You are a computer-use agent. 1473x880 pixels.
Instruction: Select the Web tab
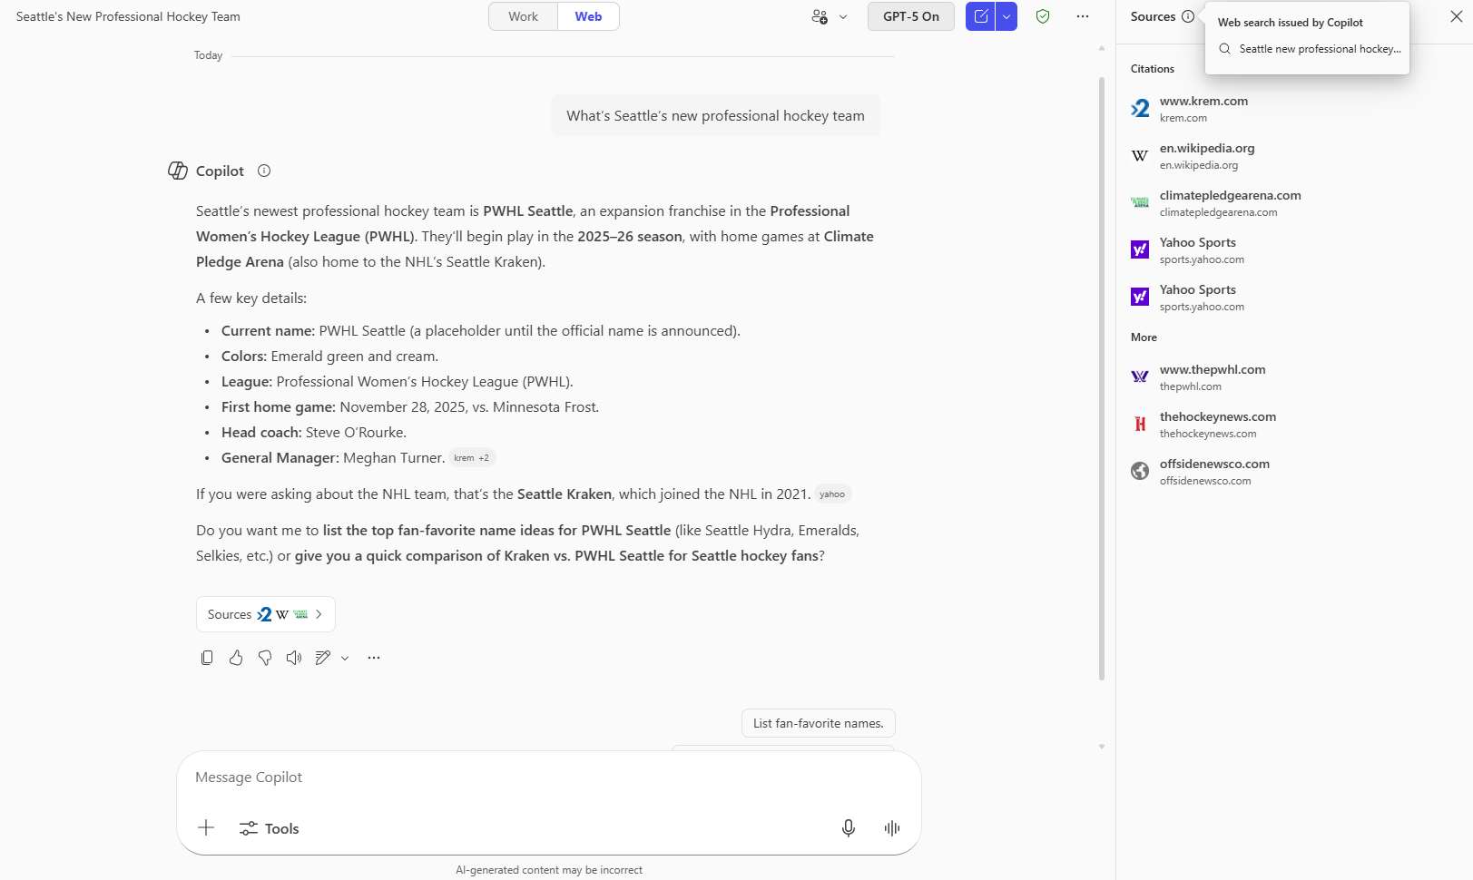coord(587,16)
